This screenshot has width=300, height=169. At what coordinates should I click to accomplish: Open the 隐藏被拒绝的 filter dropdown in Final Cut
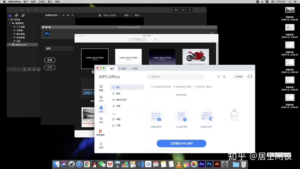(x=52, y=15)
